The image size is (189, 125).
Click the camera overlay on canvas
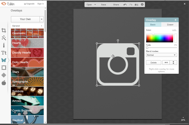coord(118,65)
